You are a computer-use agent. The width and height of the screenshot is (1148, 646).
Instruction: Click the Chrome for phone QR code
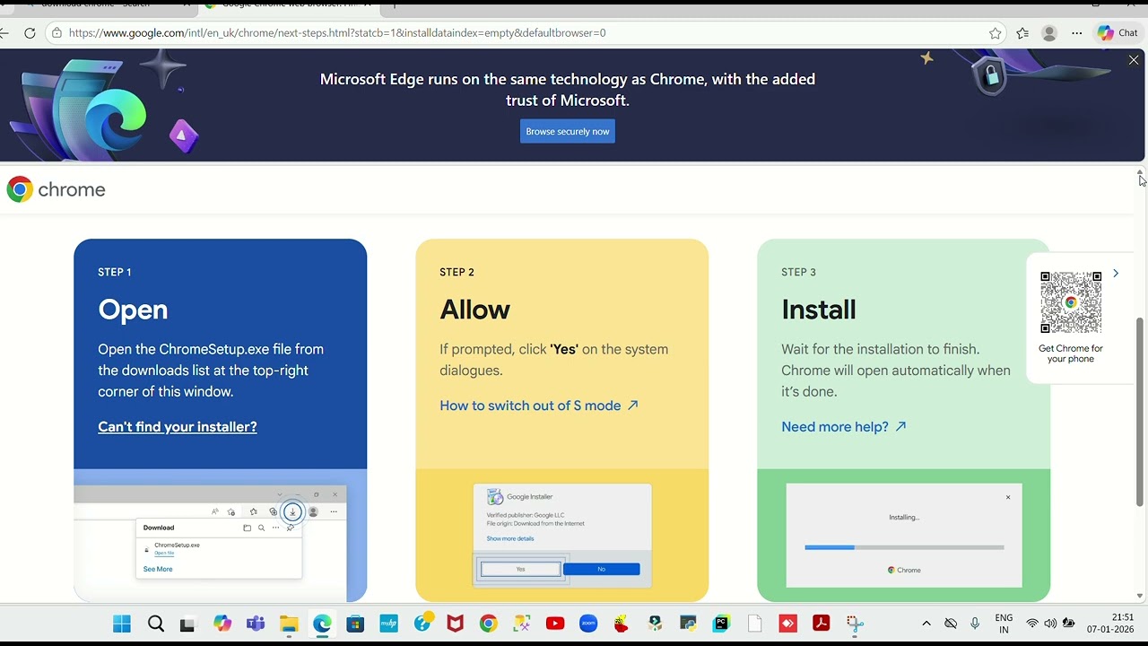[x=1071, y=302]
